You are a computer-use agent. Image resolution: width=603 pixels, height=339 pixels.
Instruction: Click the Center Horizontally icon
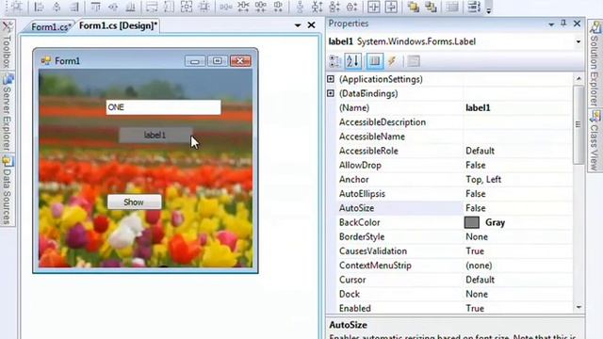373,7
